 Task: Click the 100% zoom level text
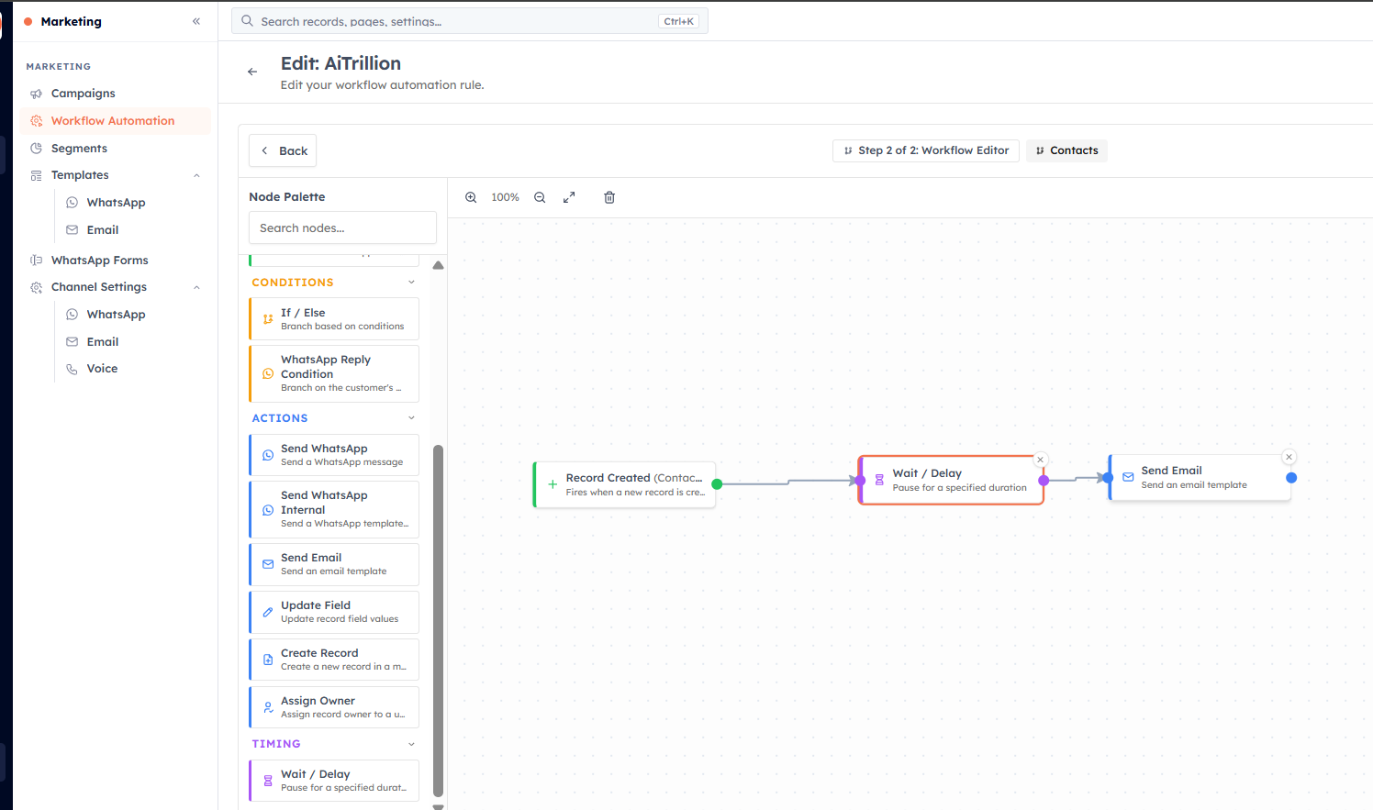[505, 197]
